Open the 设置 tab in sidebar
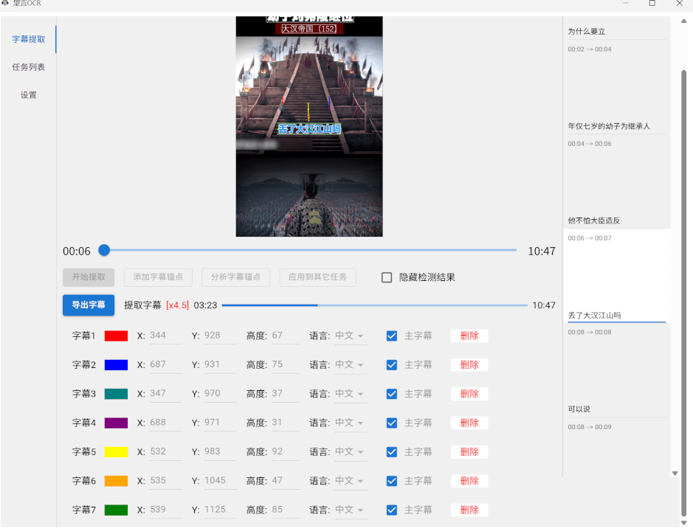 pos(29,95)
